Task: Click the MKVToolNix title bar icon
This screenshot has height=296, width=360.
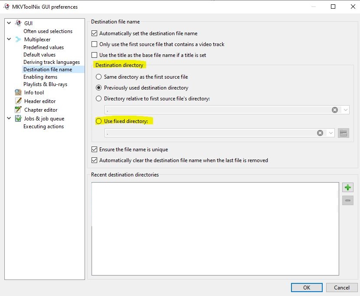Action: tap(7, 7)
